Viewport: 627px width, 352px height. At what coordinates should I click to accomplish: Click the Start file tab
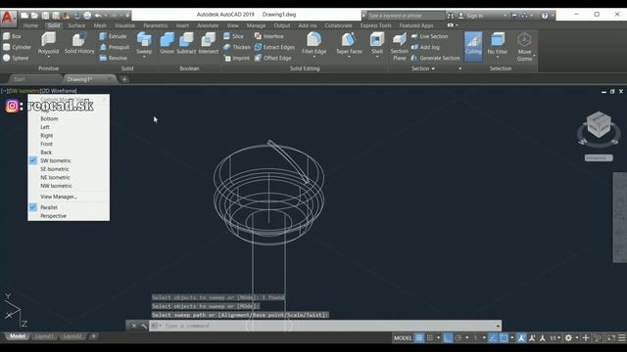pyautogui.click(x=20, y=79)
